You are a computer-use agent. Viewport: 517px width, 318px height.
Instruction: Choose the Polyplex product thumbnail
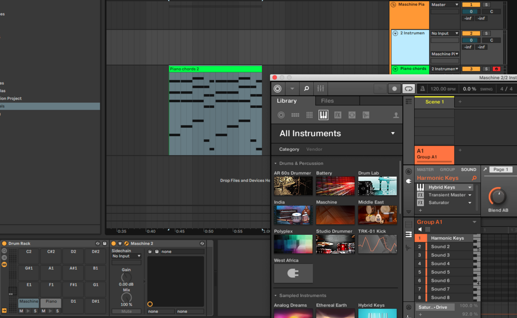(293, 244)
